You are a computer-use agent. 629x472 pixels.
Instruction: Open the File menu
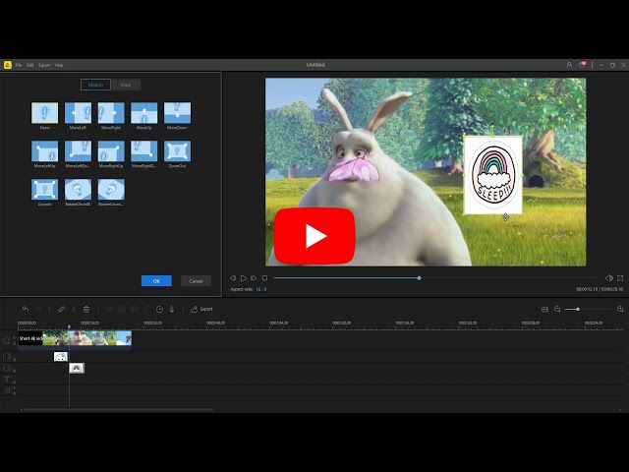[19, 65]
